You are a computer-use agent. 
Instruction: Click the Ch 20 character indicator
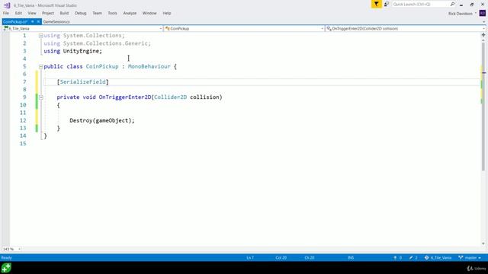tap(310, 258)
